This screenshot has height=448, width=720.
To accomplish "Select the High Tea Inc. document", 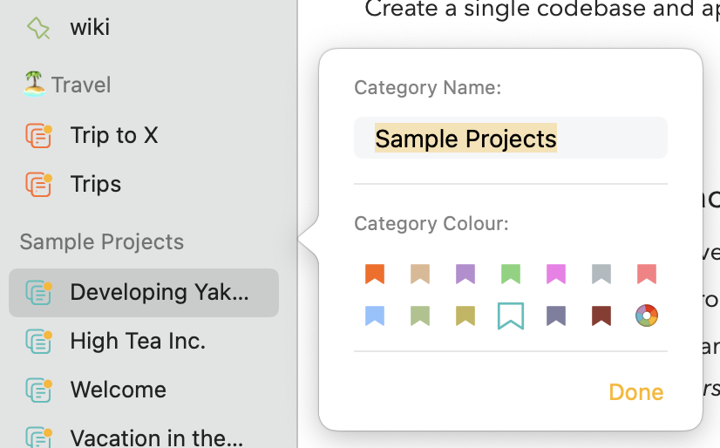I will pyautogui.click(x=144, y=341).
